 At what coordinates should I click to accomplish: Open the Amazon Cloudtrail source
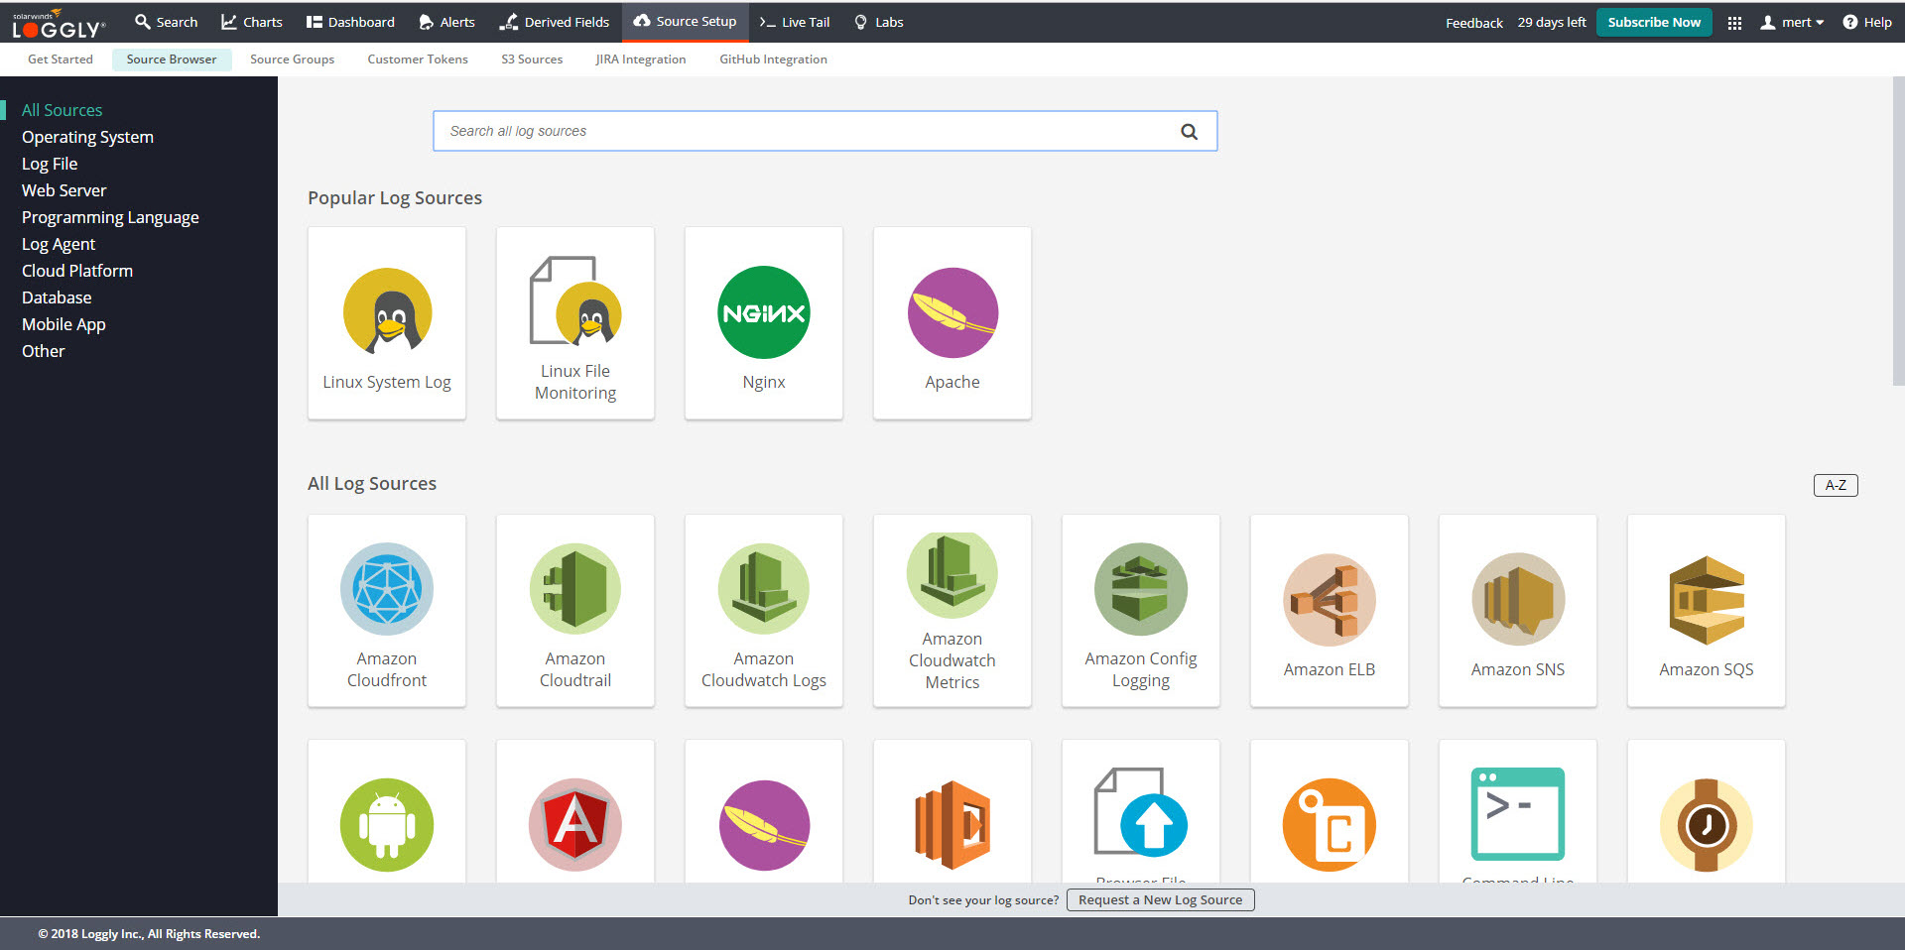(x=575, y=611)
